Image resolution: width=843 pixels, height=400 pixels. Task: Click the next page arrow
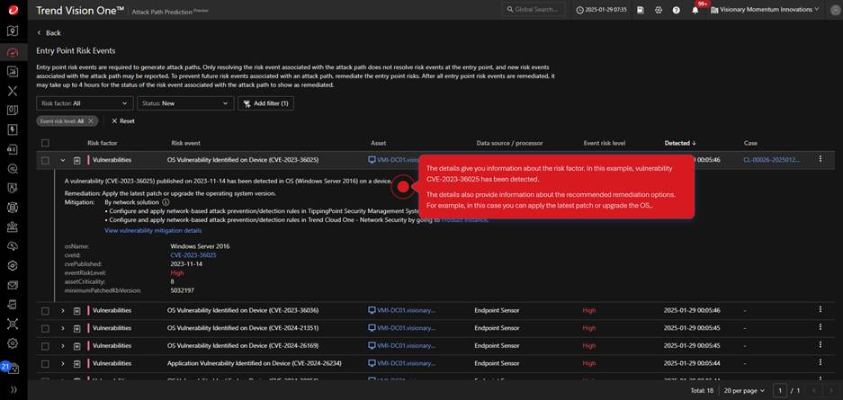[x=832, y=390]
